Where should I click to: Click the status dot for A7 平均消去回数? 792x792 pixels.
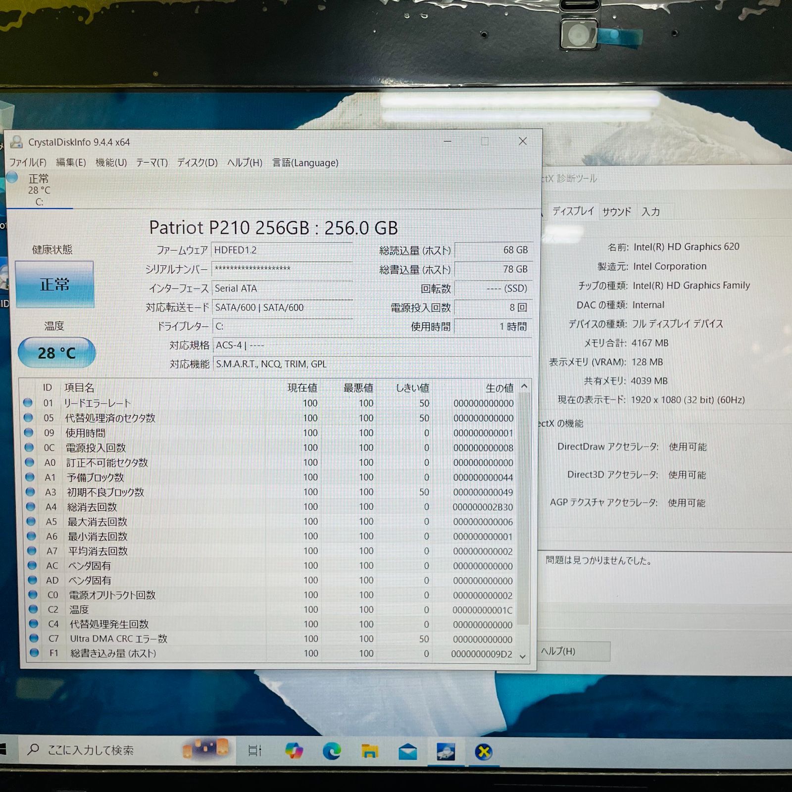coord(32,550)
